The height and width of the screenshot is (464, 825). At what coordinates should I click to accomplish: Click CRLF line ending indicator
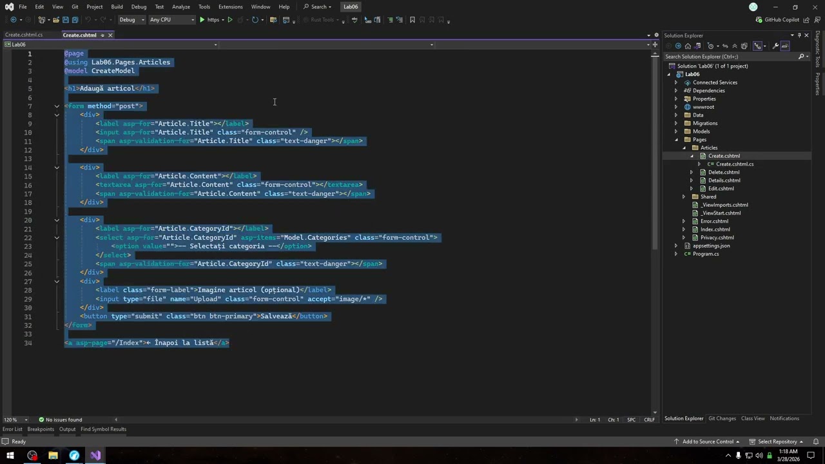click(649, 420)
